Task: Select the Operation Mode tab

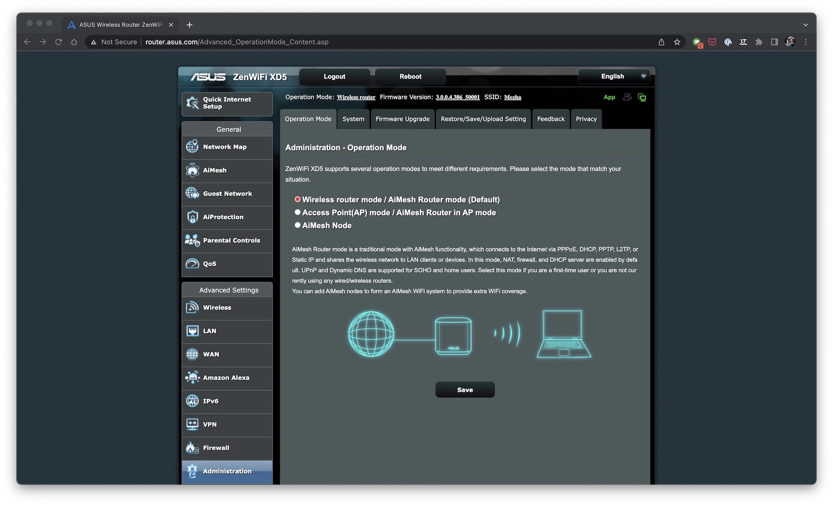Action: [308, 119]
